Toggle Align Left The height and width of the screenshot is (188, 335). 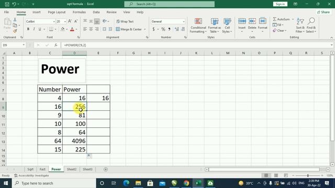pos(85,29)
